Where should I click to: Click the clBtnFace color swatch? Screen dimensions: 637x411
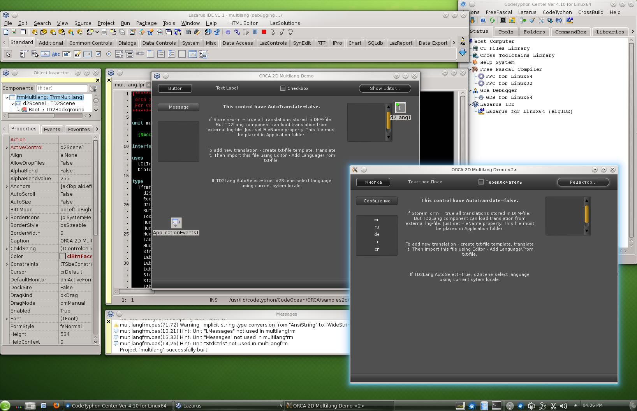pyautogui.click(x=63, y=256)
